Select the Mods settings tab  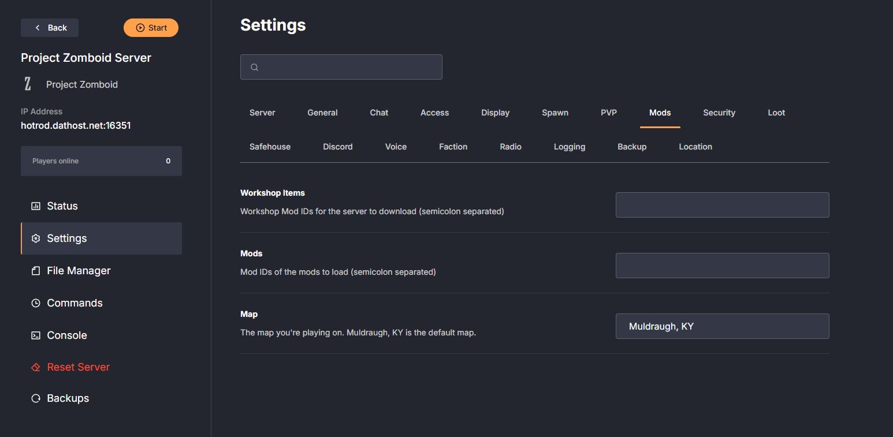point(660,113)
